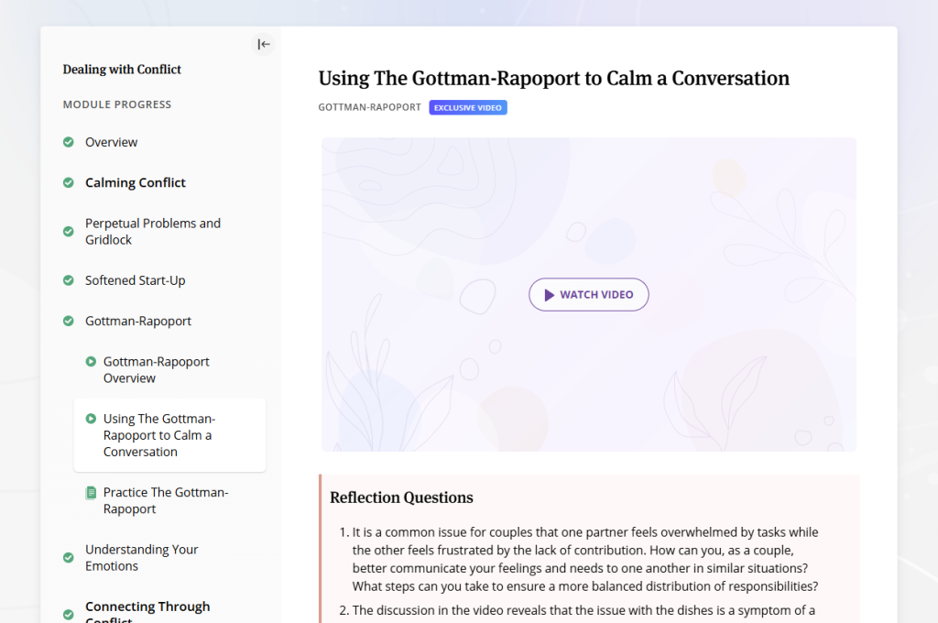This screenshot has width=938, height=623.
Task: Click the GOTTMAN-RAPOPORT breadcrumb label
Action: click(369, 107)
